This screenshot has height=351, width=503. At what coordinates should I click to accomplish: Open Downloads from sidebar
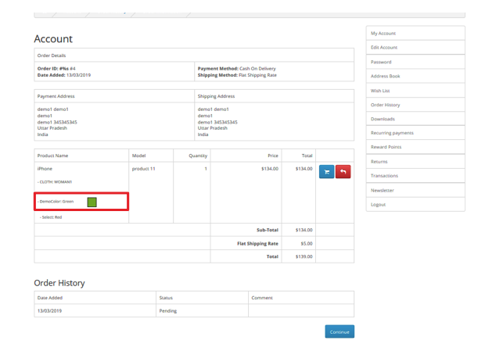[383, 119]
